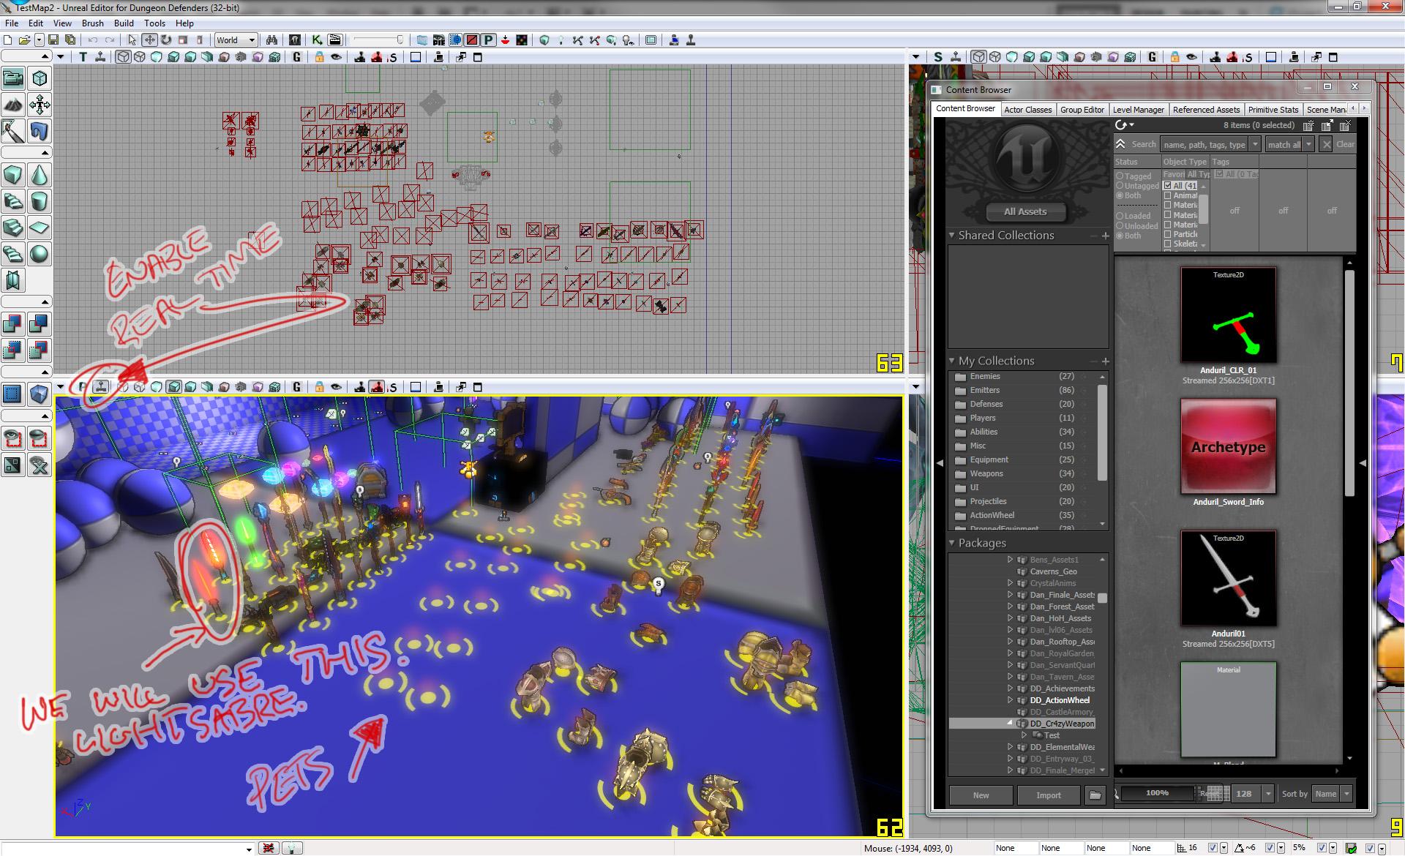This screenshot has height=856, width=1405.
Task: Build a Cone brush from the toolbox
Action: coord(40,175)
